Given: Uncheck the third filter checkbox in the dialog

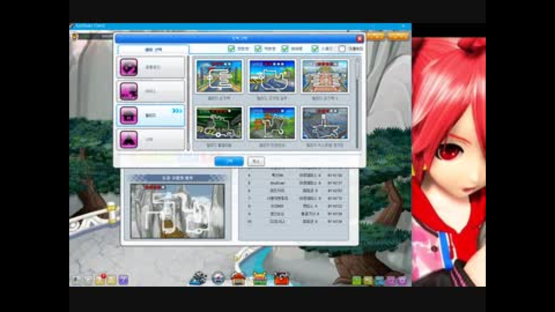Looking at the screenshot, I should [285, 49].
